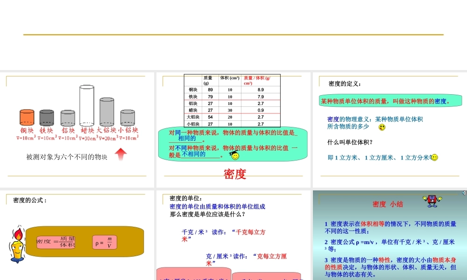Click the 小铝块 cylinder at the row's end

(127, 118)
